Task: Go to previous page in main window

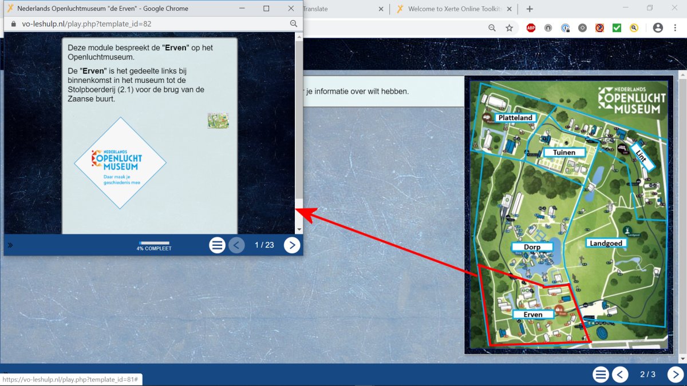Action: coord(620,375)
